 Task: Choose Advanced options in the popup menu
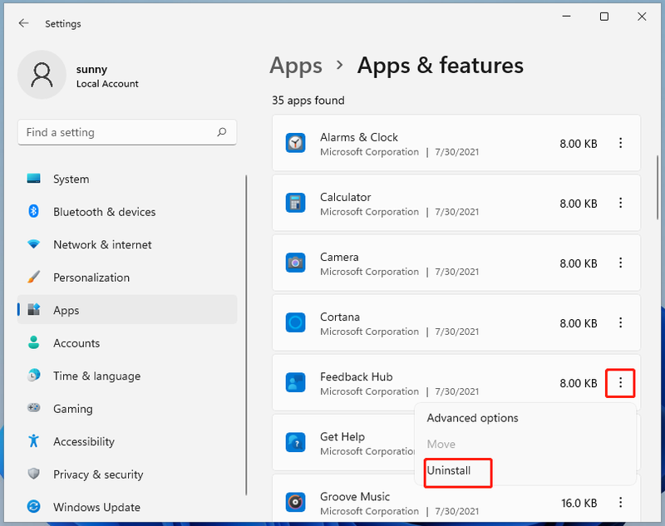coord(472,418)
